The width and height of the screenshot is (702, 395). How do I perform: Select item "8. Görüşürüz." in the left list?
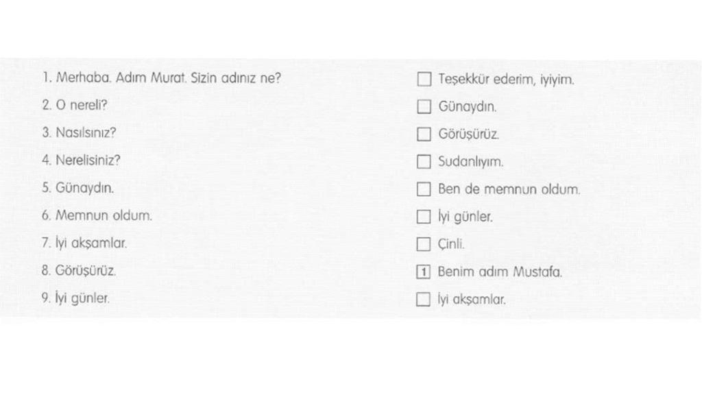[x=79, y=271]
